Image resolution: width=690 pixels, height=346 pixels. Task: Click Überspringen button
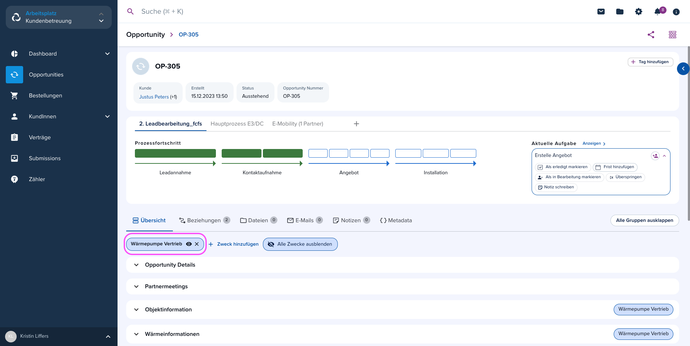point(625,177)
